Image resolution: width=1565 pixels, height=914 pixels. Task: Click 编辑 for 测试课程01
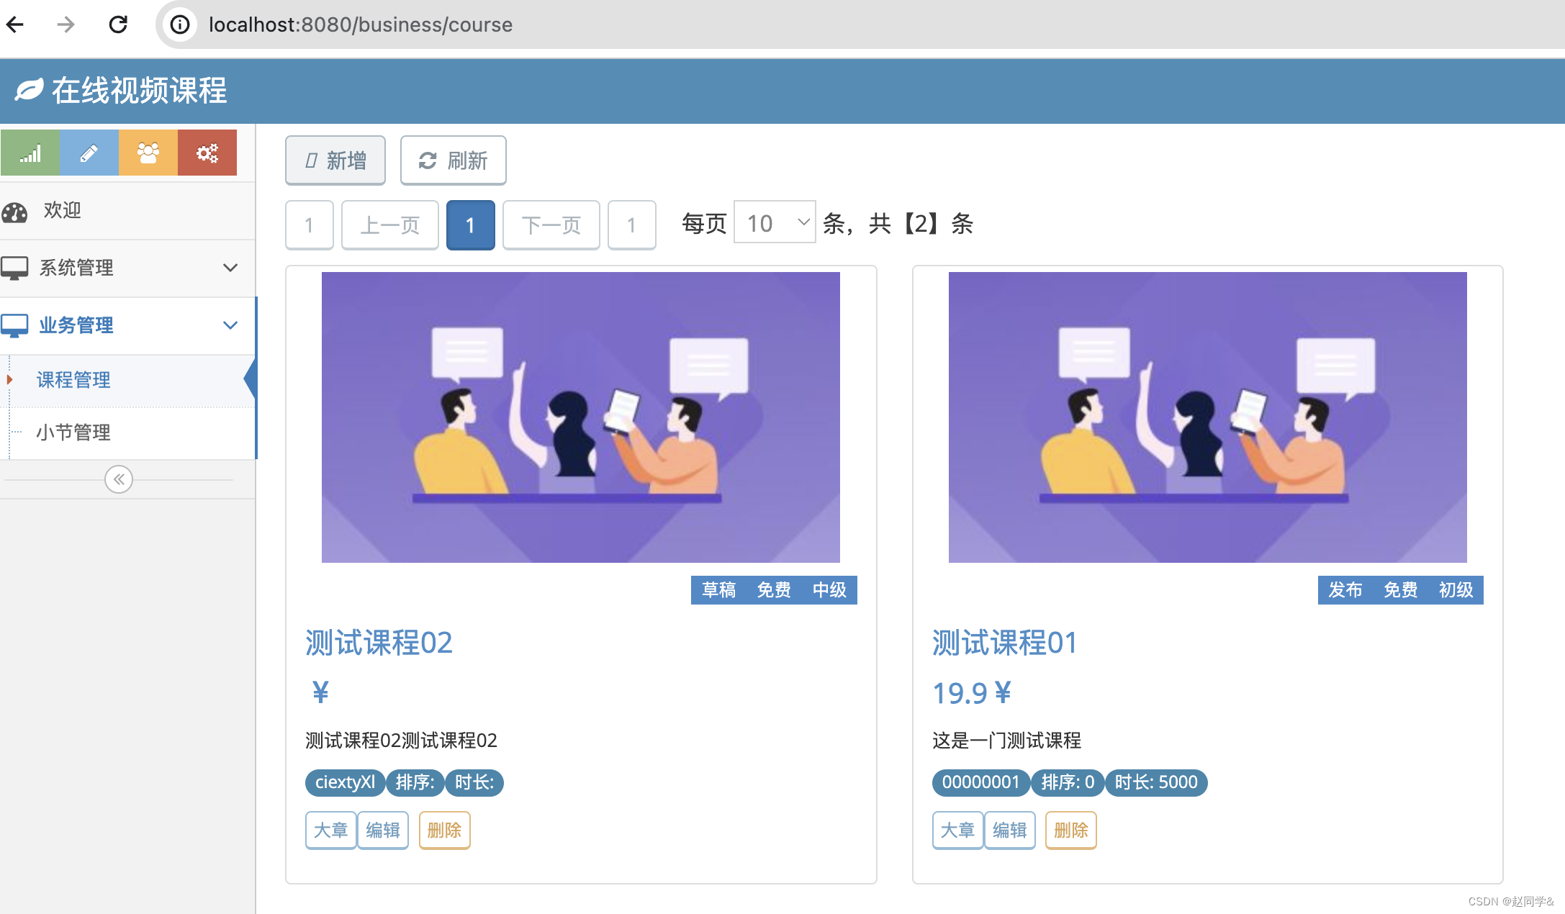click(x=1009, y=831)
